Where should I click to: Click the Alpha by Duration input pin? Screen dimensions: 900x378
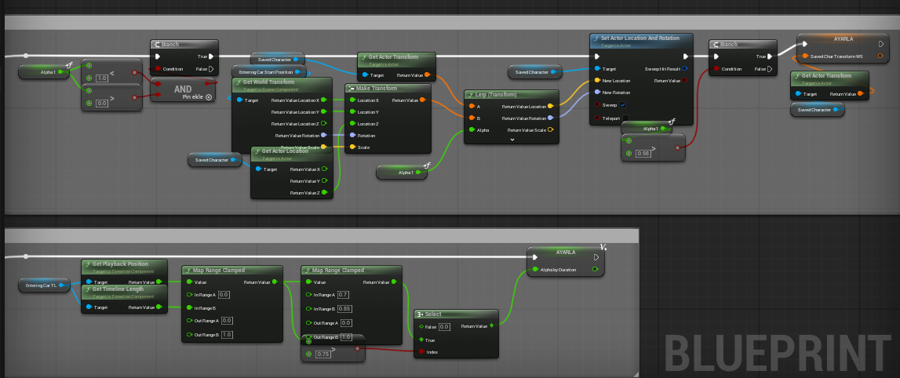tap(535, 270)
